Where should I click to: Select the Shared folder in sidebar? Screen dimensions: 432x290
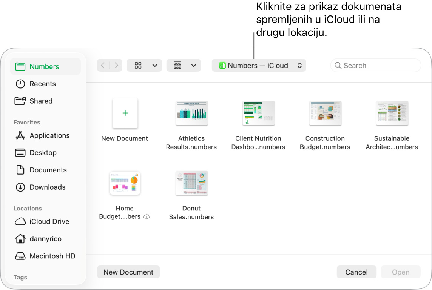point(41,101)
